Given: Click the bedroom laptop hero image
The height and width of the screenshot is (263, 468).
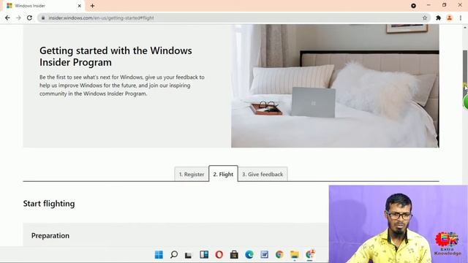Looking at the screenshot, I should (x=335, y=86).
